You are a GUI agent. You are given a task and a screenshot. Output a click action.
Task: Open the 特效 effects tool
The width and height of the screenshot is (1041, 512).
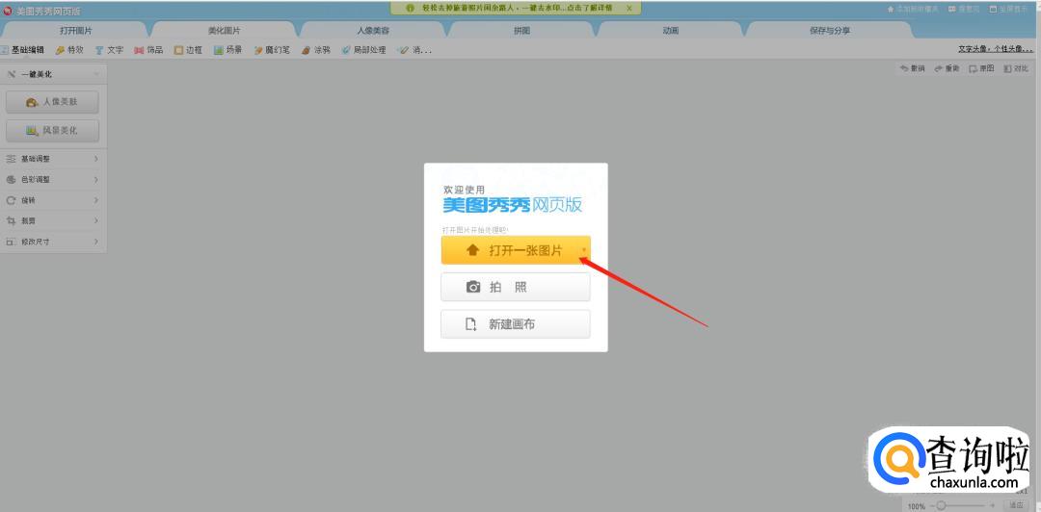coord(69,50)
